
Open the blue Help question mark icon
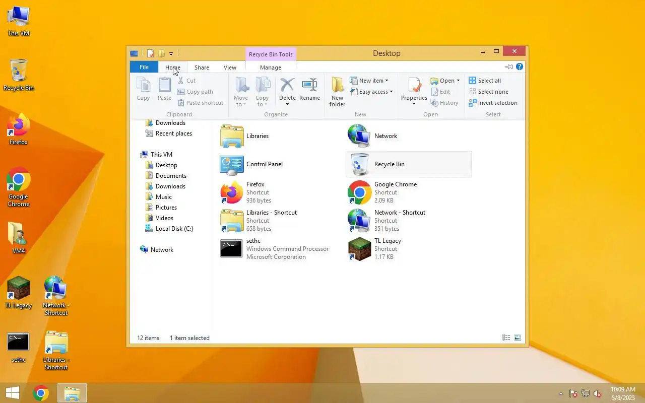point(520,66)
